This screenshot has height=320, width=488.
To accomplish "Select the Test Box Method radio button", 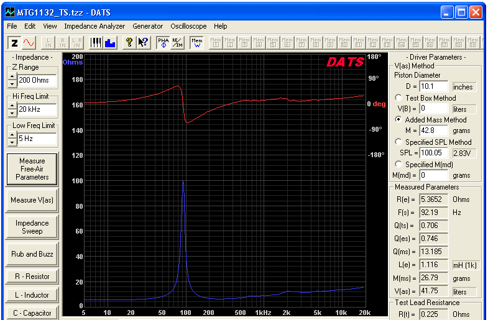I will (398, 98).
